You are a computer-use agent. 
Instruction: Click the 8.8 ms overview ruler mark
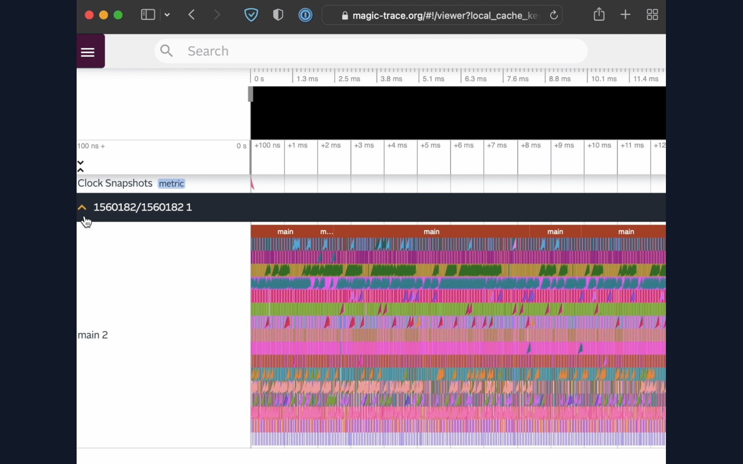click(560, 79)
